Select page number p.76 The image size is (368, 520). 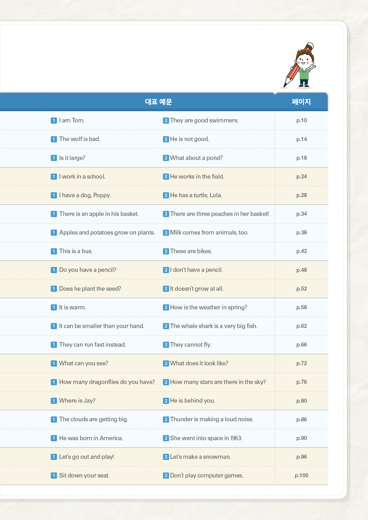(x=301, y=382)
